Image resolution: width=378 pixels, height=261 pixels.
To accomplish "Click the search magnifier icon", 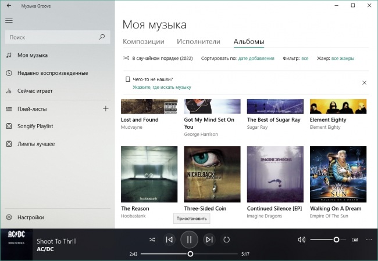I will (x=102, y=37).
